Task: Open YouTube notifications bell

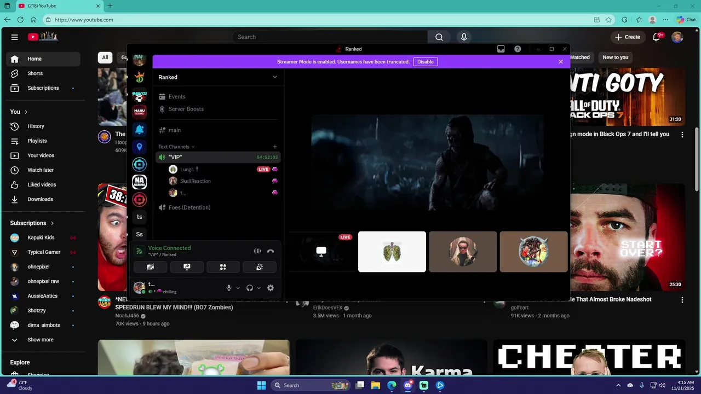Action: click(x=656, y=37)
